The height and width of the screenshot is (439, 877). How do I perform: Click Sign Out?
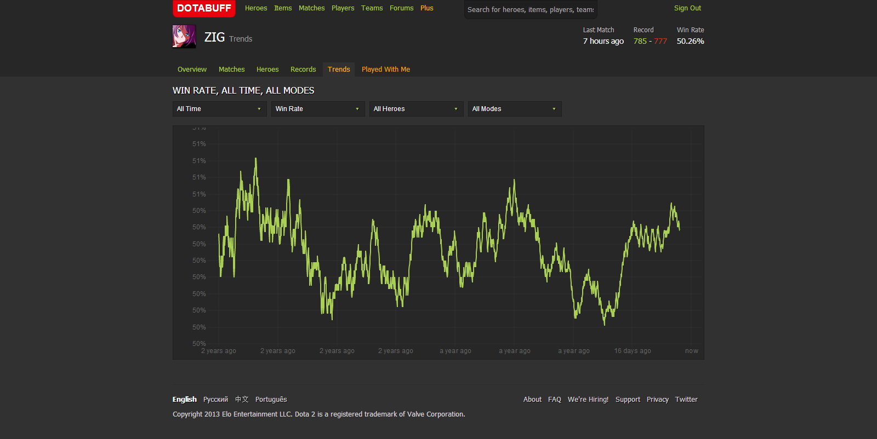[687, 8]
